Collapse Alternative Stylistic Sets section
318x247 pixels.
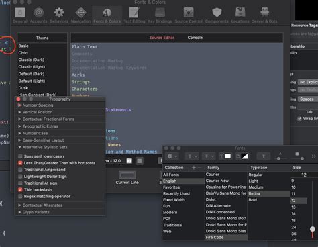coord(19,147)
